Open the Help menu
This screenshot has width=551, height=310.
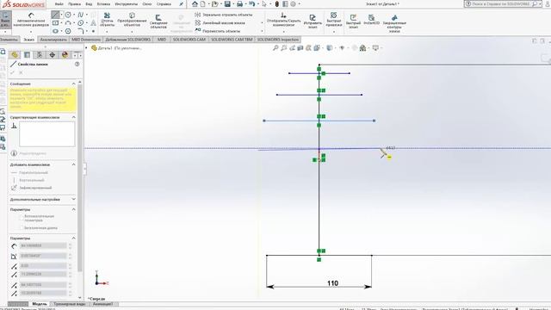(164, 4)
